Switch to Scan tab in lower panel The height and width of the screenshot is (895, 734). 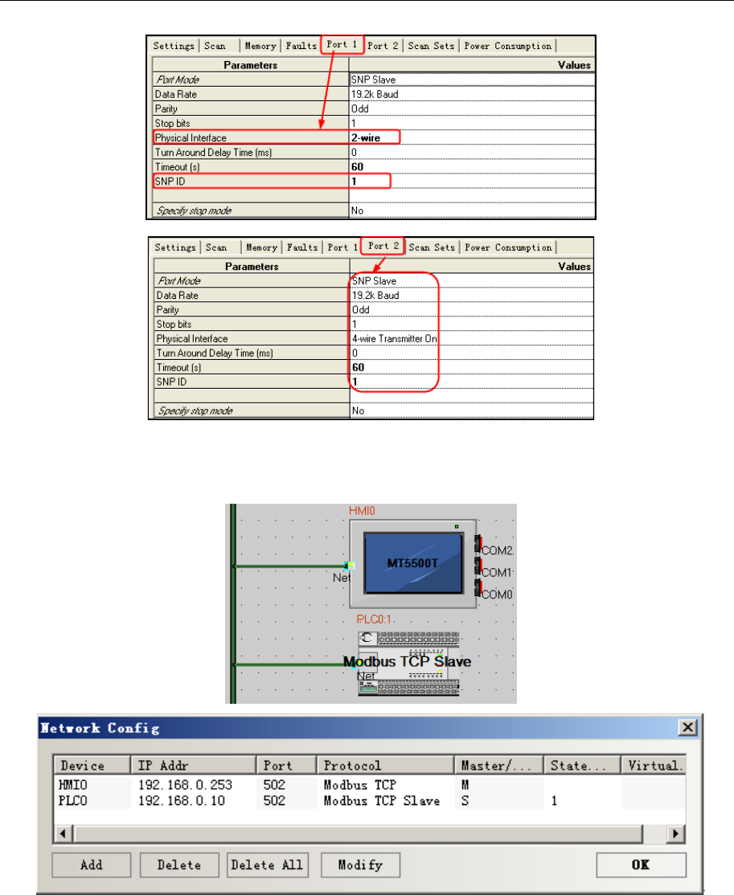pyautogui.click(x=217, y=247)
